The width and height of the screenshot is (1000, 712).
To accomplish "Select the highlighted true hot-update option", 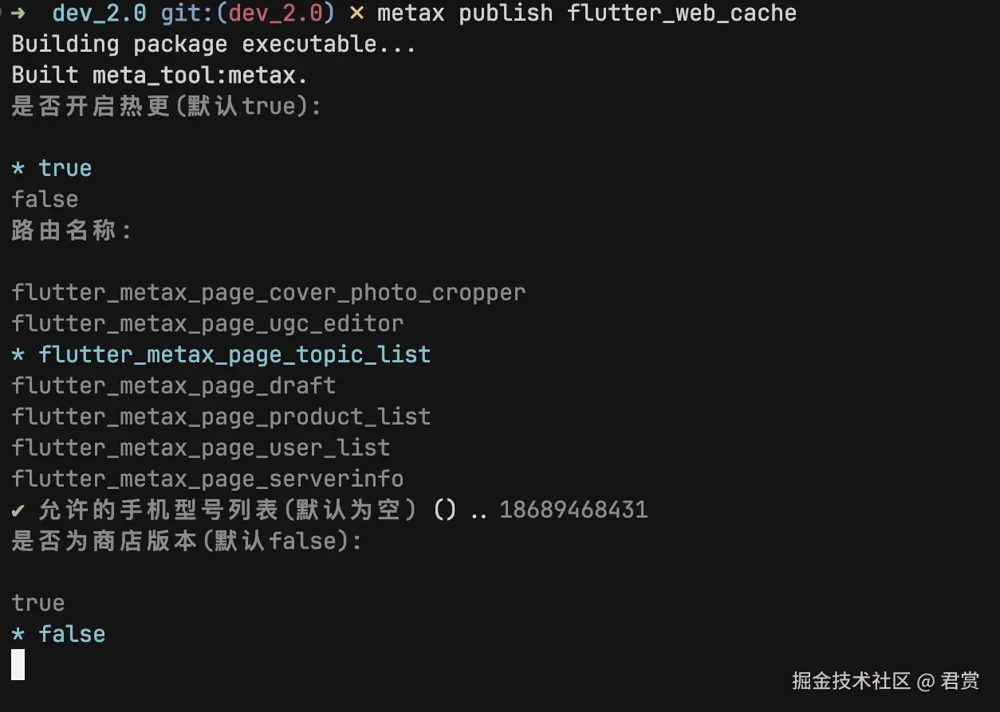I will 65,168.
